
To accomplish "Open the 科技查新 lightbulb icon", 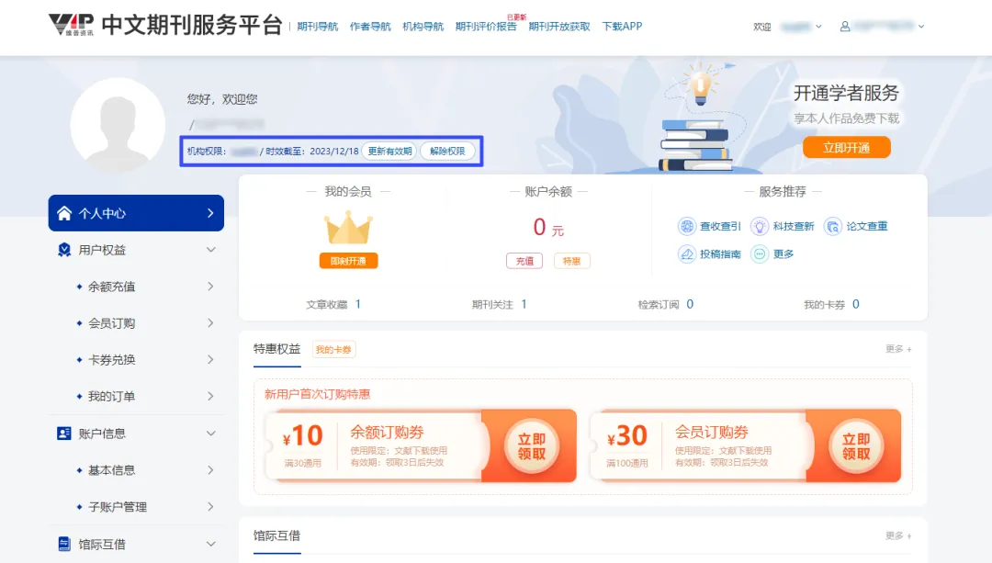I will tap(760, 226).
